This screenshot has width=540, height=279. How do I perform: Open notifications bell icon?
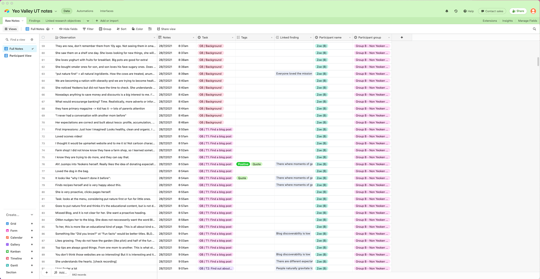447,11
